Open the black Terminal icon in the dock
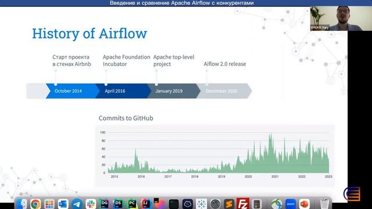The height and width of the screenshot is (209, 372). (174, 204)
